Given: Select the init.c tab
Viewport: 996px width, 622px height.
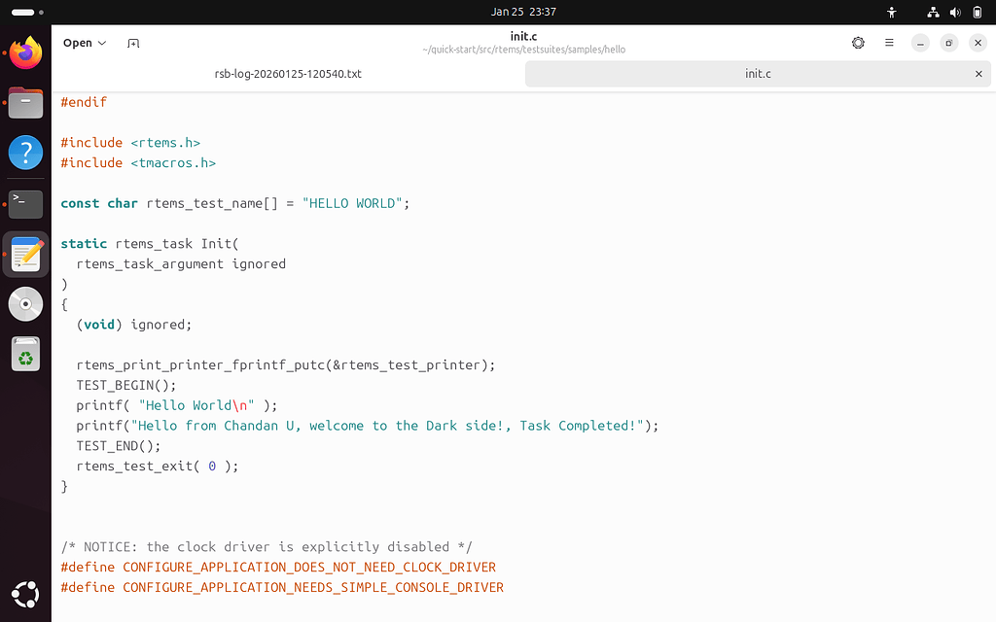Looking at the screenshot, I should 759,74.
